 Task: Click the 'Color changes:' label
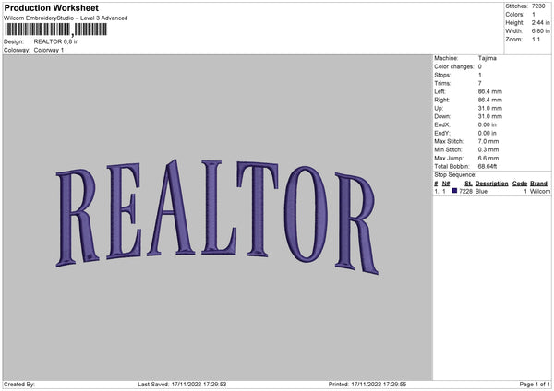(454, 66)
